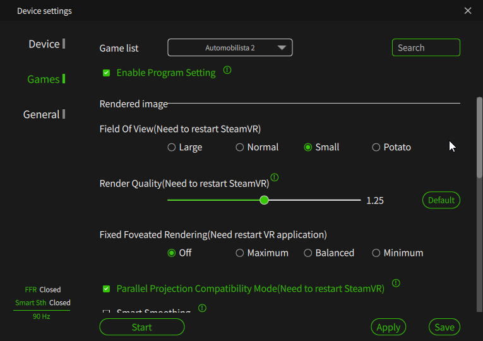Select Large field of view
Image resolution: width=483 pixels, height=341 pixels.
click(x=172, y=147)
